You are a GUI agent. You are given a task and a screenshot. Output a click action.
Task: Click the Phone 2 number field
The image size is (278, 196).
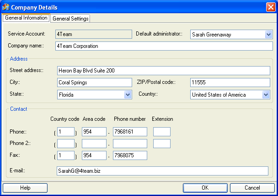click(130, 144)
